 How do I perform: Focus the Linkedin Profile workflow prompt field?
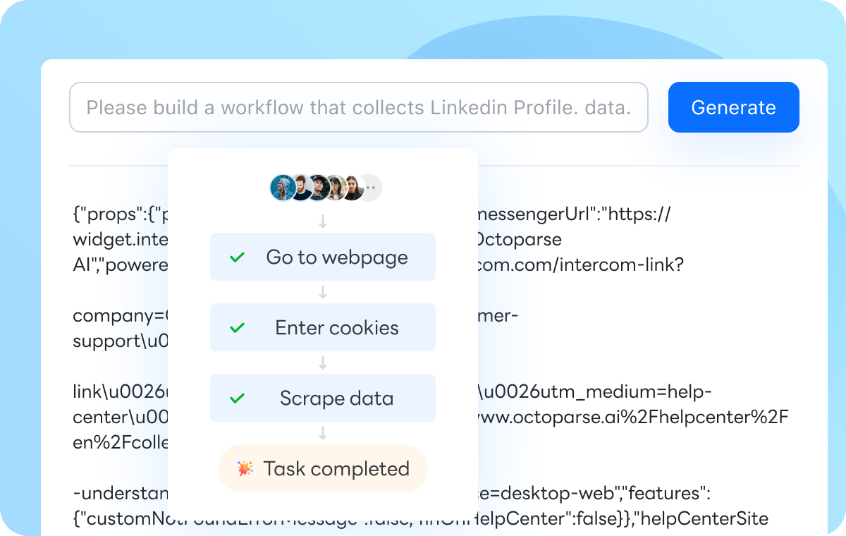point(358,107)
